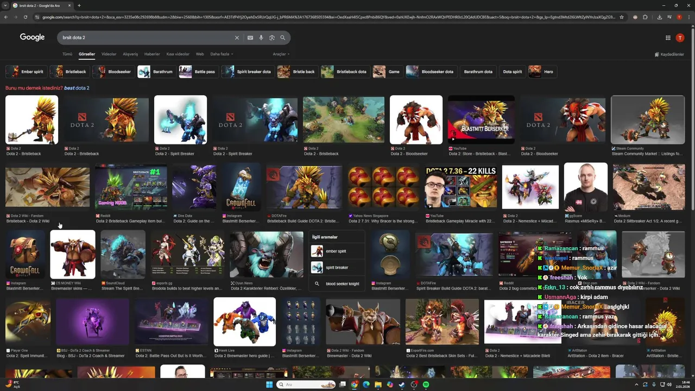Filter by Game chip

click(x=387, y=72)
